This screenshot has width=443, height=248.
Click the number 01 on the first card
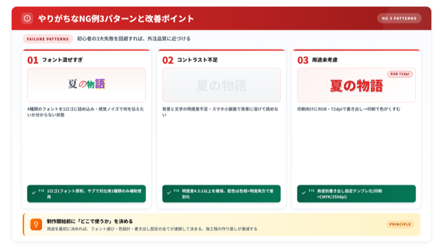(33, 60)
